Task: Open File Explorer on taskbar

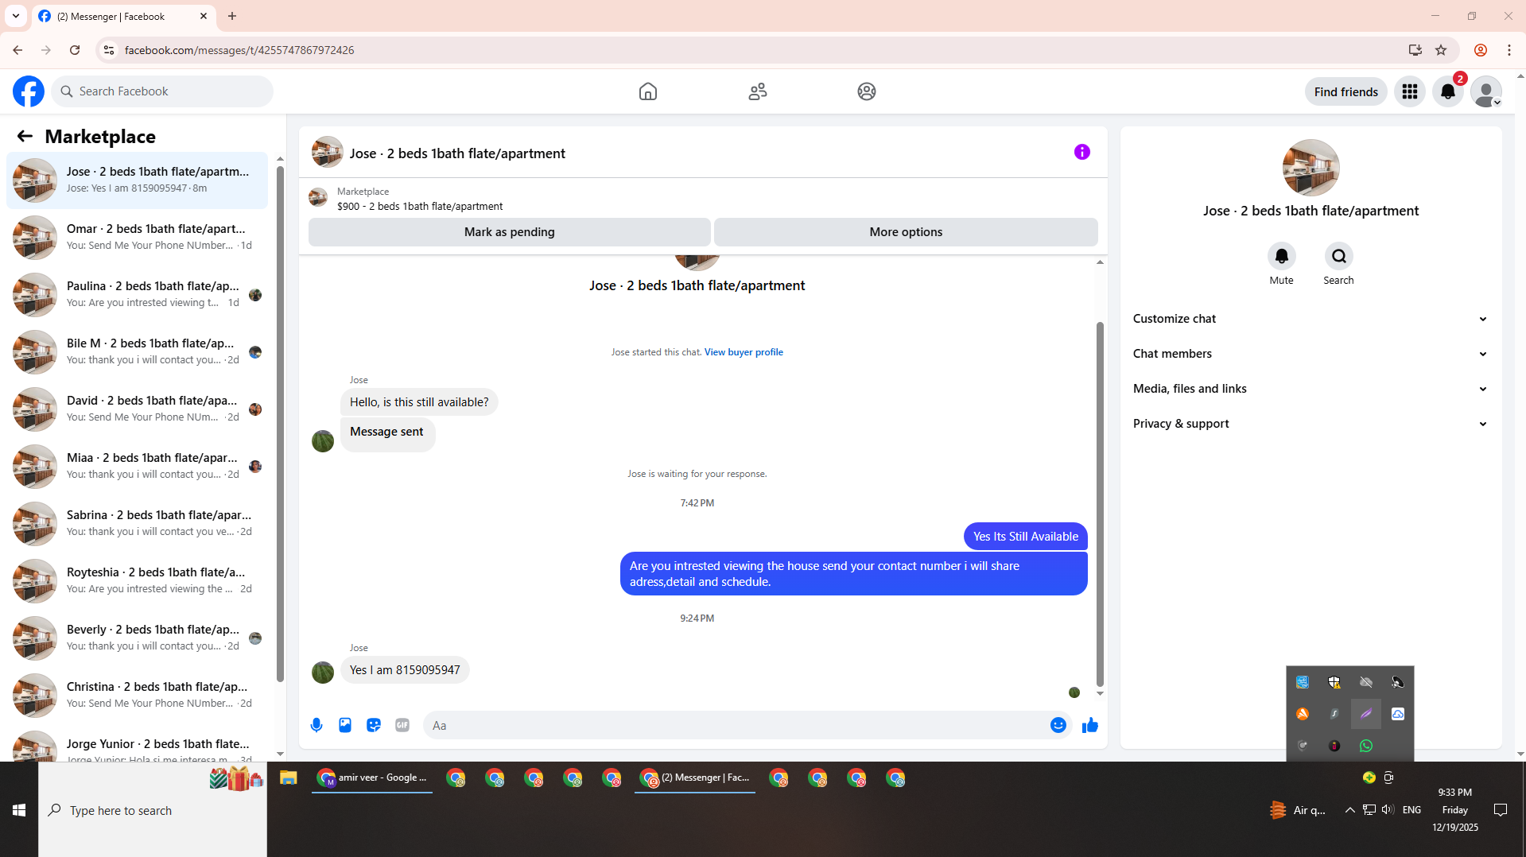Action: (288, 778)
